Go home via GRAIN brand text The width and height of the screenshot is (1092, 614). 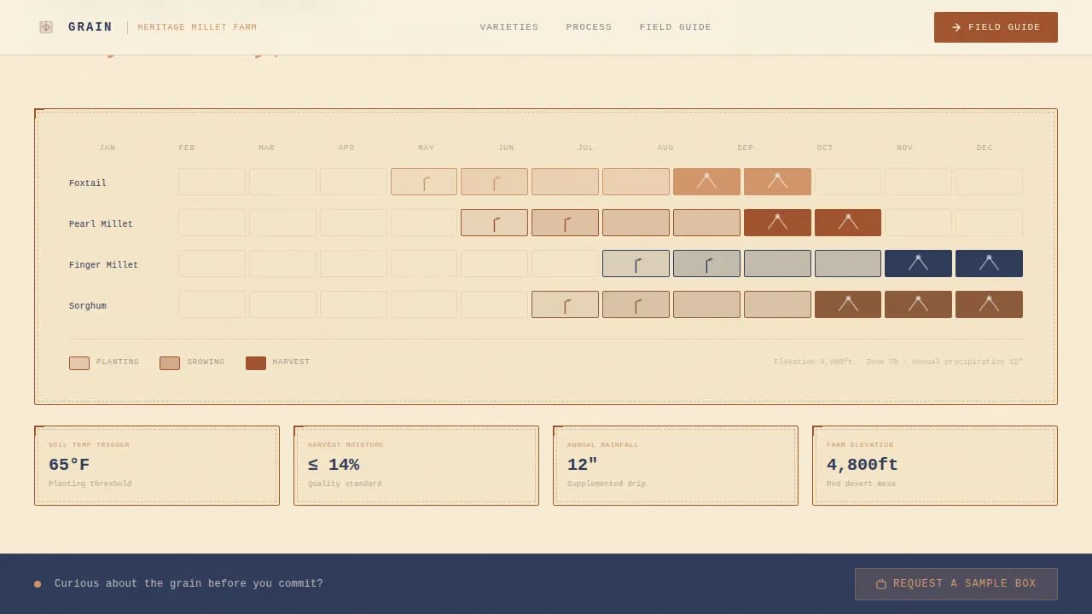tap(90, 27)
